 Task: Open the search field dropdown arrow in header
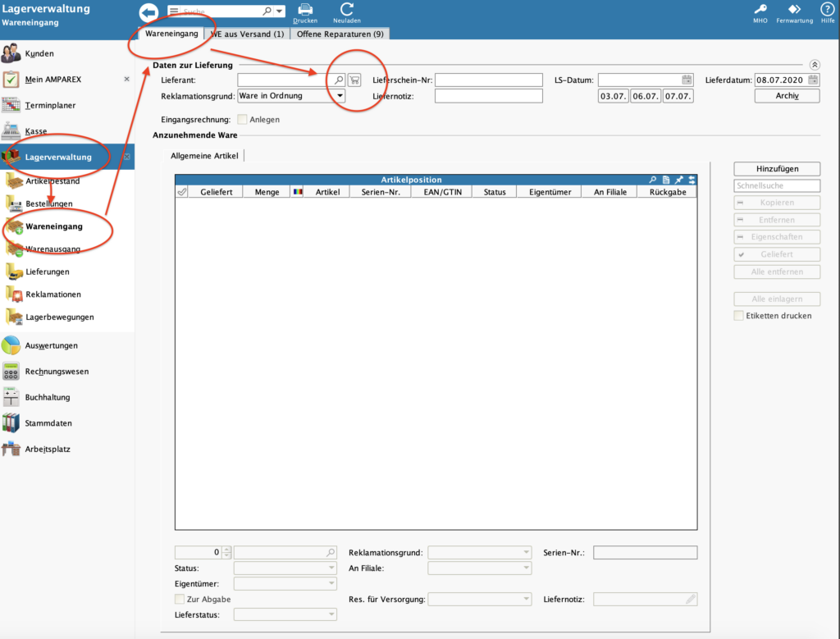pos(281,11)
